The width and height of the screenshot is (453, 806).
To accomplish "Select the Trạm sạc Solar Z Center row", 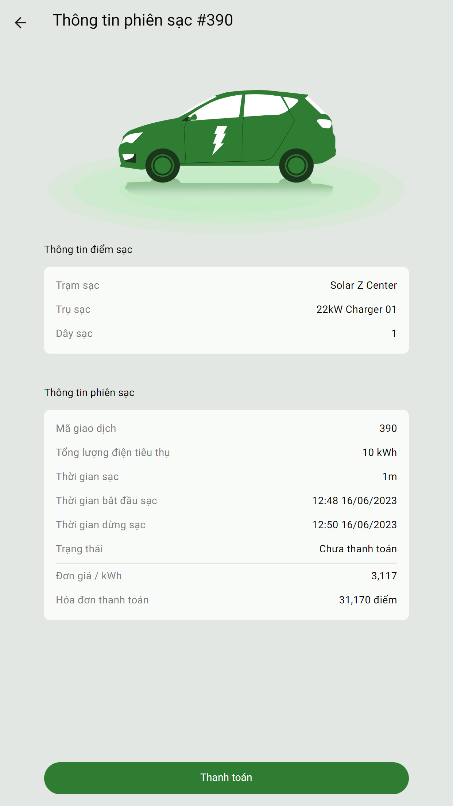I will [x=226, y=285].
